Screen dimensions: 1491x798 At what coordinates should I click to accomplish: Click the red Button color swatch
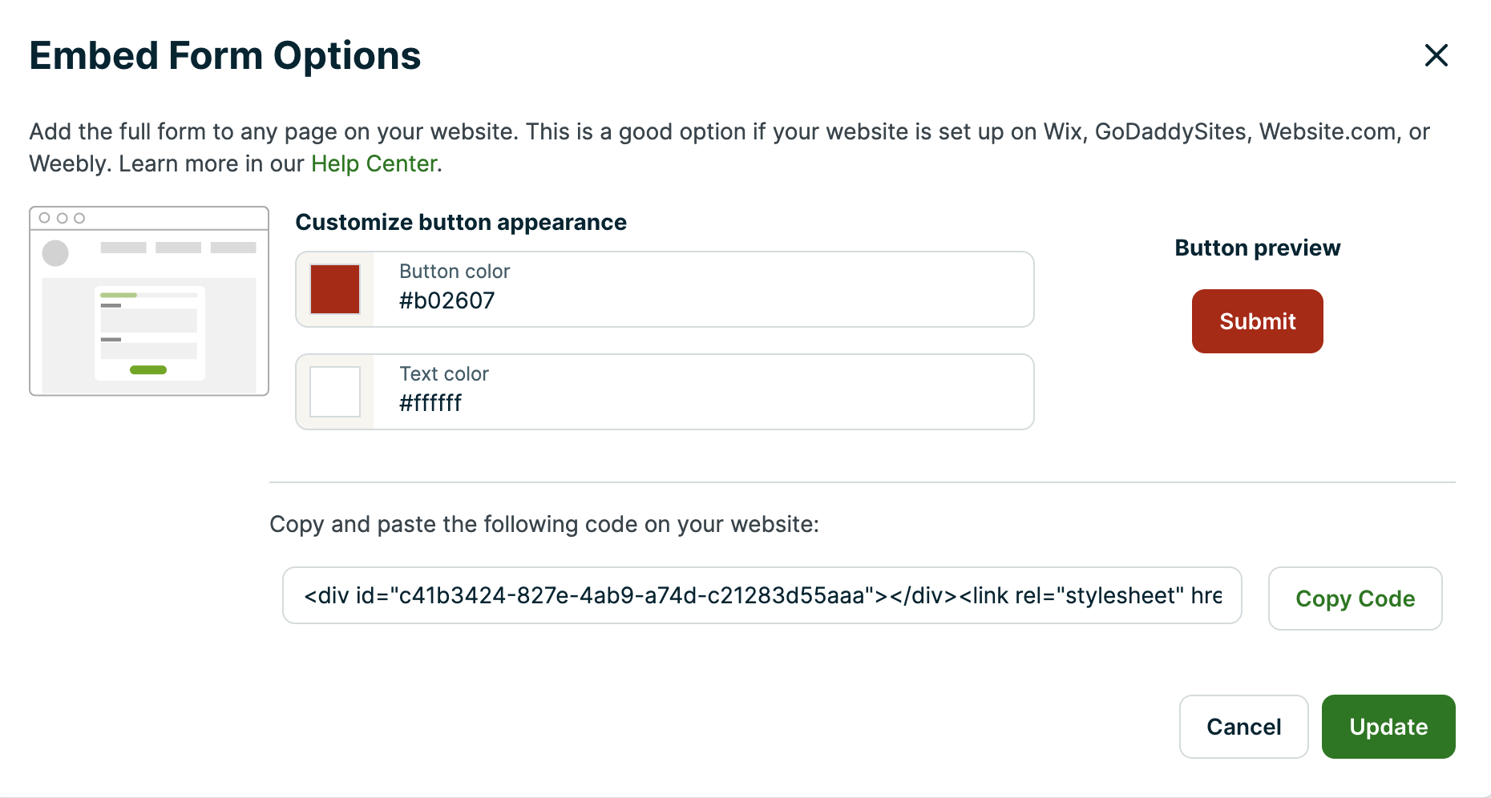(x=334, y=289)
